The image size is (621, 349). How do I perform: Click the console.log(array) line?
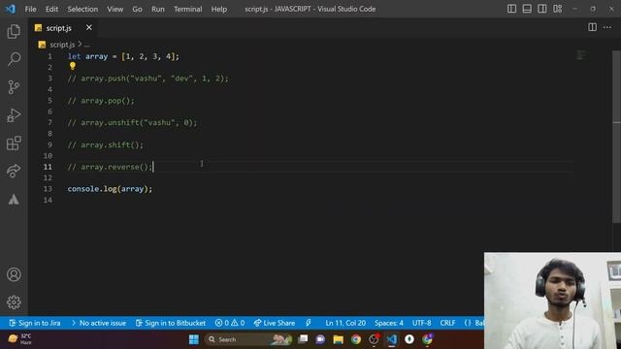(110, 189)
